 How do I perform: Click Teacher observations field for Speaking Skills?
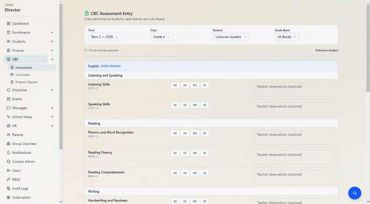294,109
